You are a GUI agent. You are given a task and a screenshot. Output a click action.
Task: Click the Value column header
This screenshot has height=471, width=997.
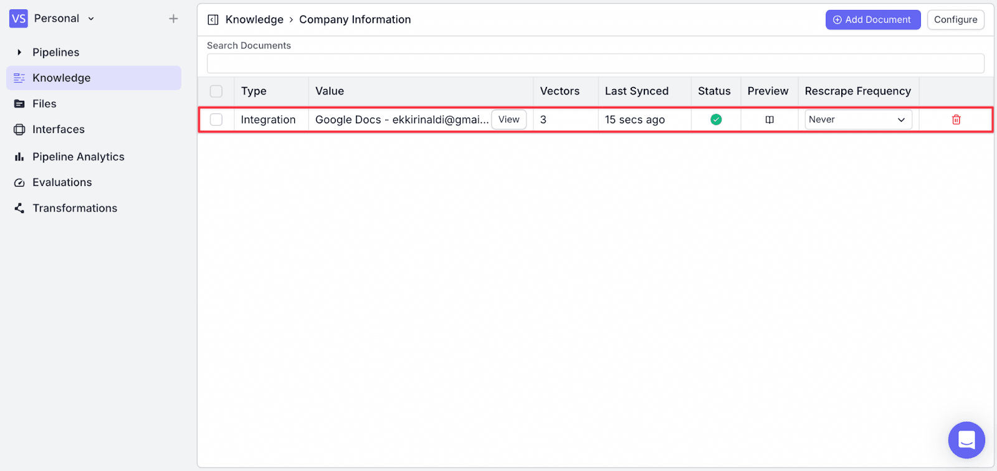tap(330, 91)
